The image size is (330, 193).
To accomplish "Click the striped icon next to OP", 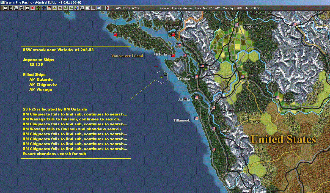I will pos(93,8).
